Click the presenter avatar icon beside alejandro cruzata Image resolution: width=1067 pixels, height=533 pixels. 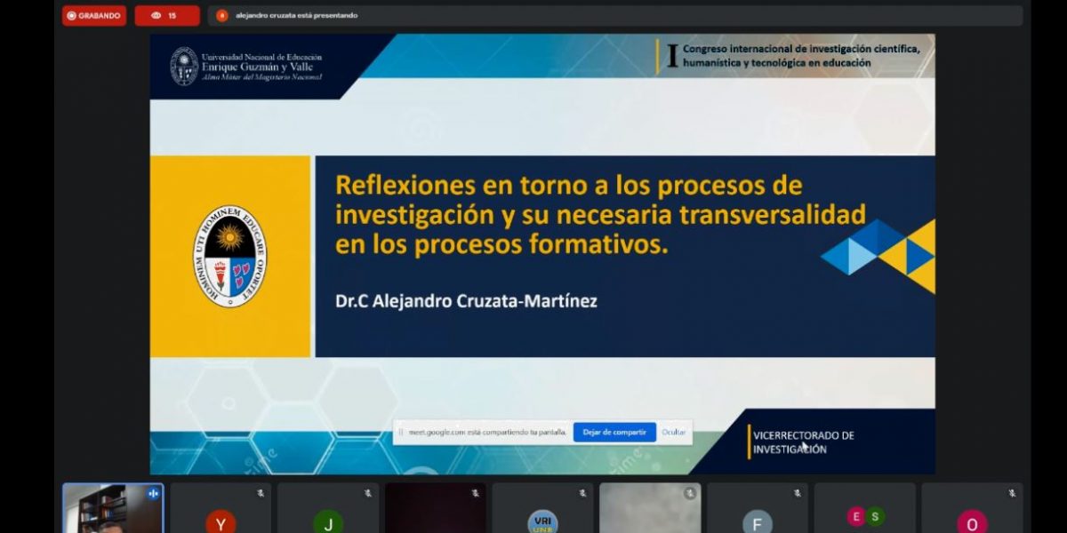click(x=222, y=15)
